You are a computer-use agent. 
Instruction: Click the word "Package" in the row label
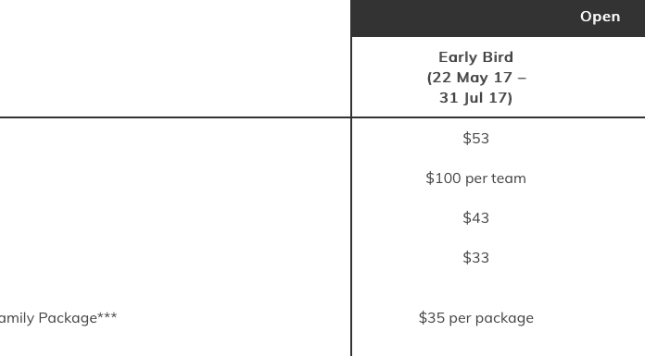coord(68,318)
